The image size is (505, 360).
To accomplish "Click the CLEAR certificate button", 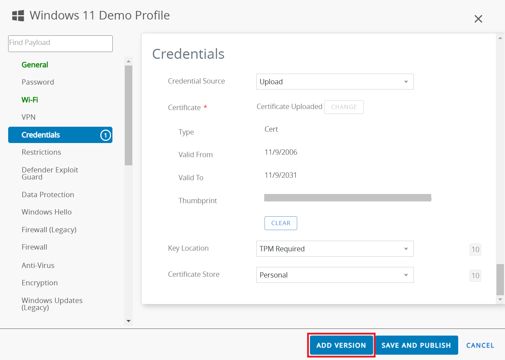I will [x=281, y=223].
